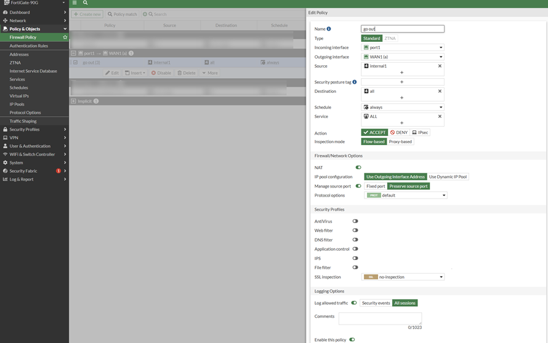Viewport: 548px width, 343px height.
Task: Open the SSL inspection dropdown
Action: [x=403, y=277]
